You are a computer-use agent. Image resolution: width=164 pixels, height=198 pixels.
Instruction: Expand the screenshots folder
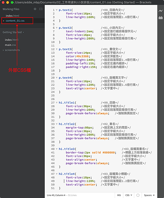3,50
